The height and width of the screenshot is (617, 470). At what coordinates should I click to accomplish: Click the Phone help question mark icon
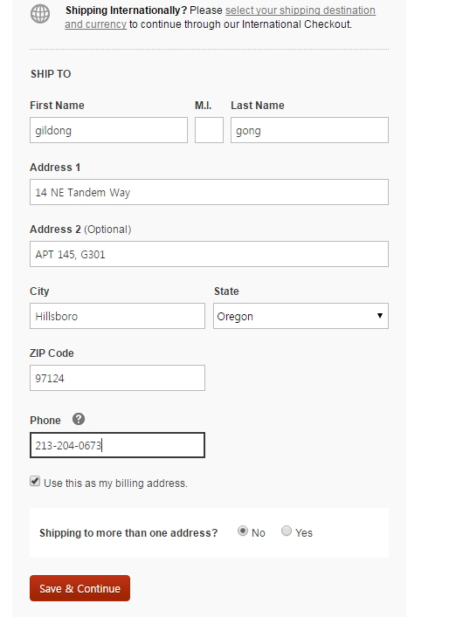pyautogui.click(x=79, y=419)
